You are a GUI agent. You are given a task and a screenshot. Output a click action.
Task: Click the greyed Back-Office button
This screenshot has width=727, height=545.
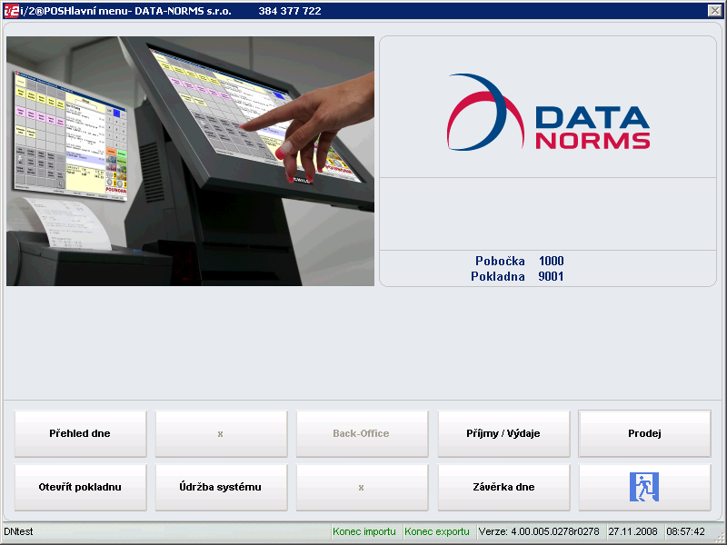pos(362,434)
